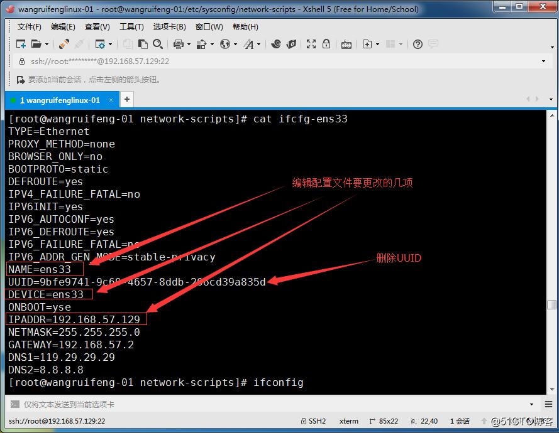Open the 编辑(E) menu

[63, 27]
